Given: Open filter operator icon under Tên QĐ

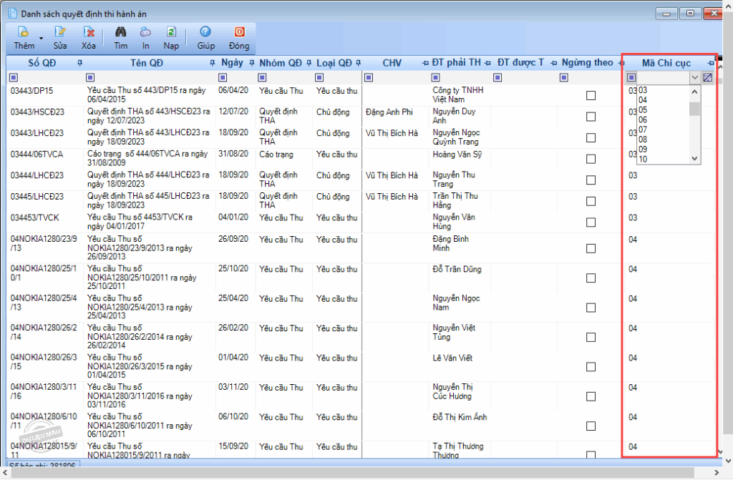Looking at the screenshot, I should [90, 77].
